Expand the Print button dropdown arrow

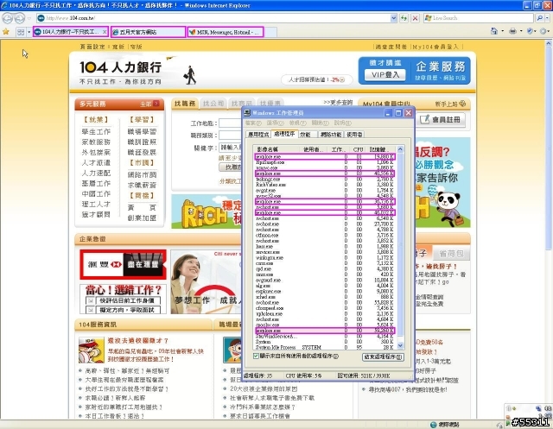pyautogui.click(x=521, y=31)
